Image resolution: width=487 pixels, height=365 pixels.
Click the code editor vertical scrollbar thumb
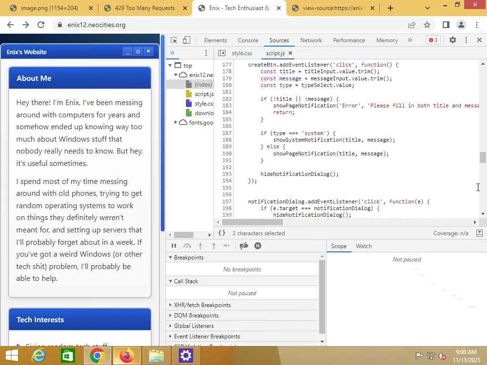(482, 157)
